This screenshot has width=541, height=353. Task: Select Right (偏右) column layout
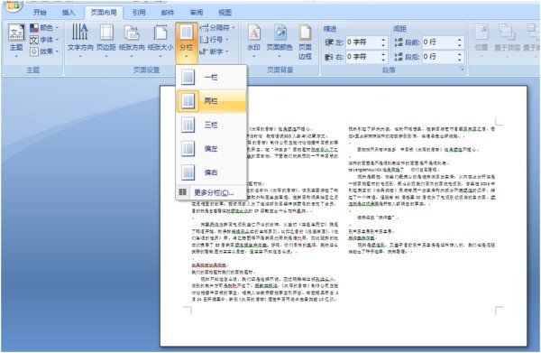click(212, 172)
